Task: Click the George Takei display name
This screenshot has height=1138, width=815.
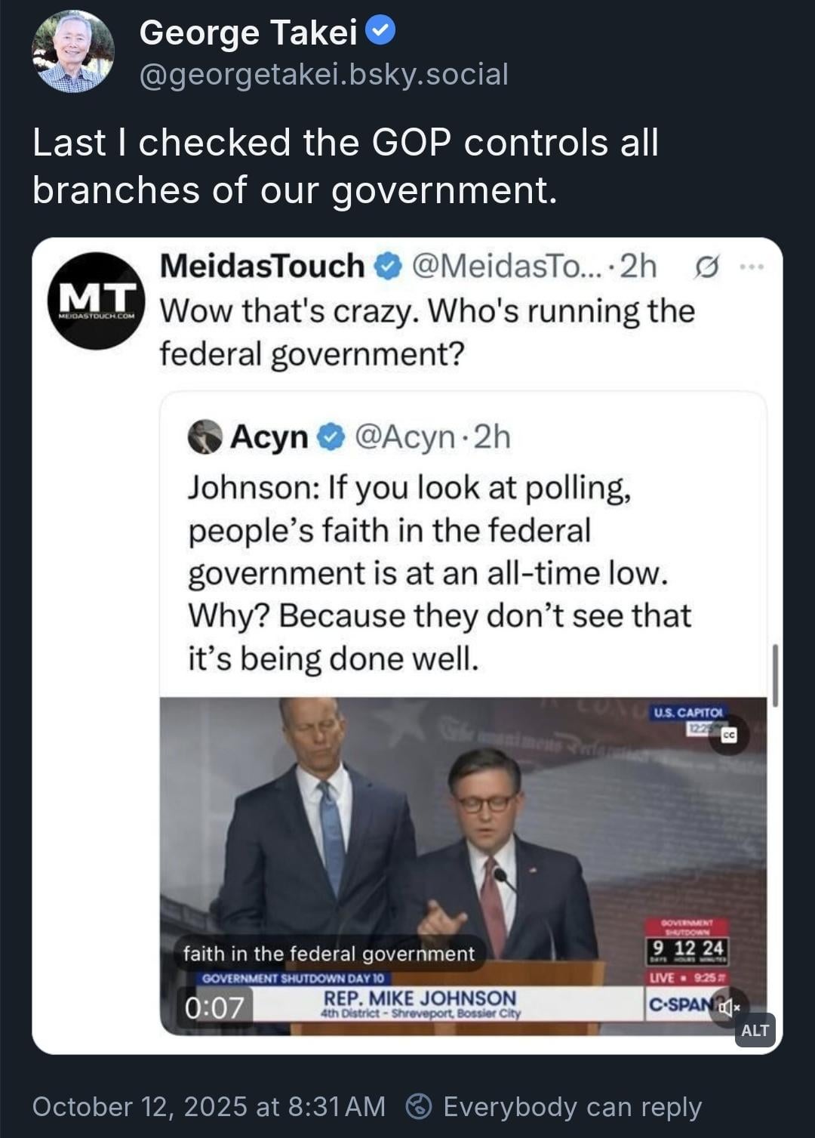Action: [248, 32]
